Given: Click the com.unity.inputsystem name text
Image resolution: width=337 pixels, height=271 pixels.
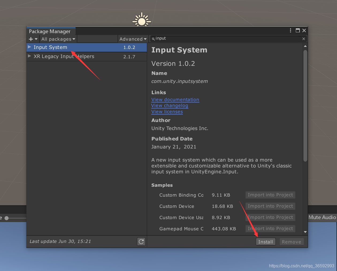Looking at the screenshot, I should click(x=179, y=81).
